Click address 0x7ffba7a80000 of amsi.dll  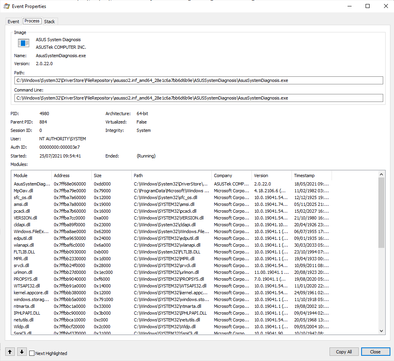pos(70,204)
